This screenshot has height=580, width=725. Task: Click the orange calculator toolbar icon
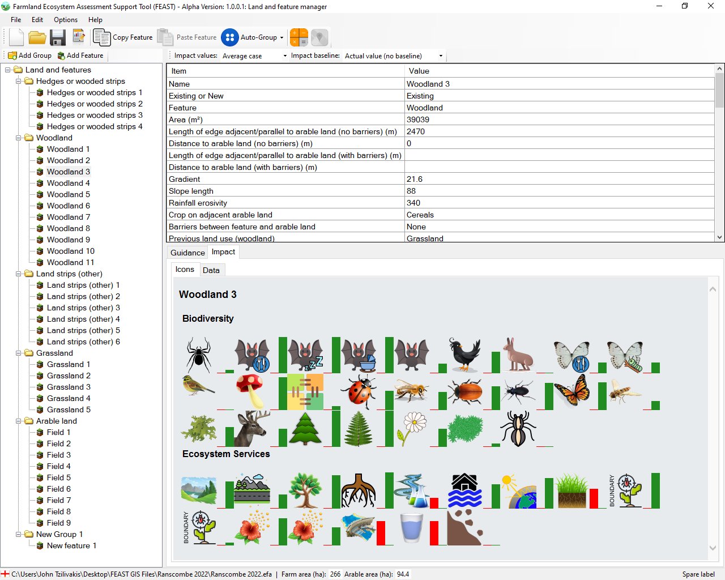[298, 37]
